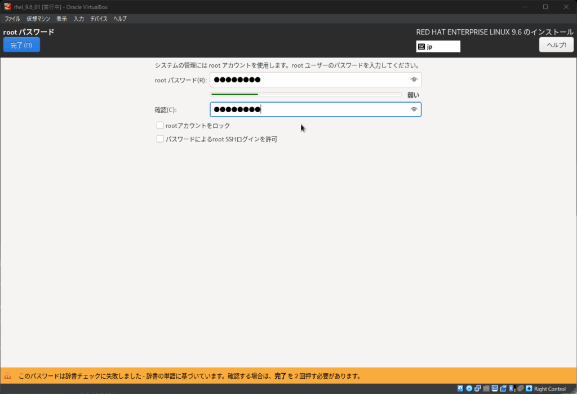Click the 弱い strength label
Screen dimensions: 577x394
[x=413, y=95]
